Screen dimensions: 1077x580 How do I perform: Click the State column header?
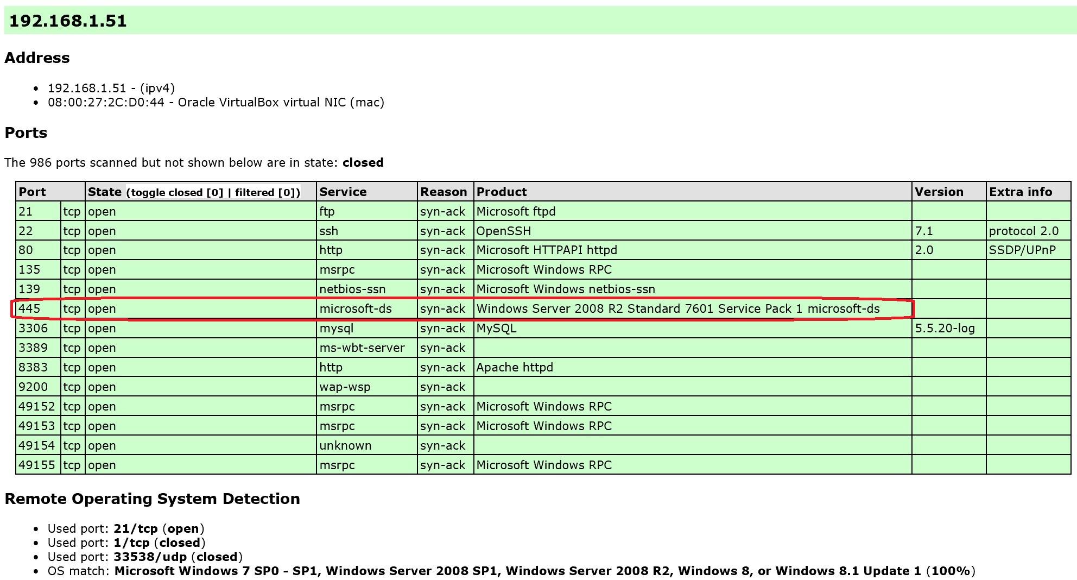(x=105, y=192)
